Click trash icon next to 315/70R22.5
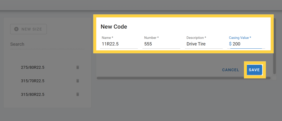This screenshot has width=282, height=121. [78, 81]
